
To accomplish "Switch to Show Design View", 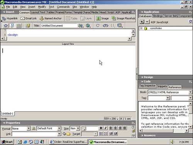I will tap(19, 26).
